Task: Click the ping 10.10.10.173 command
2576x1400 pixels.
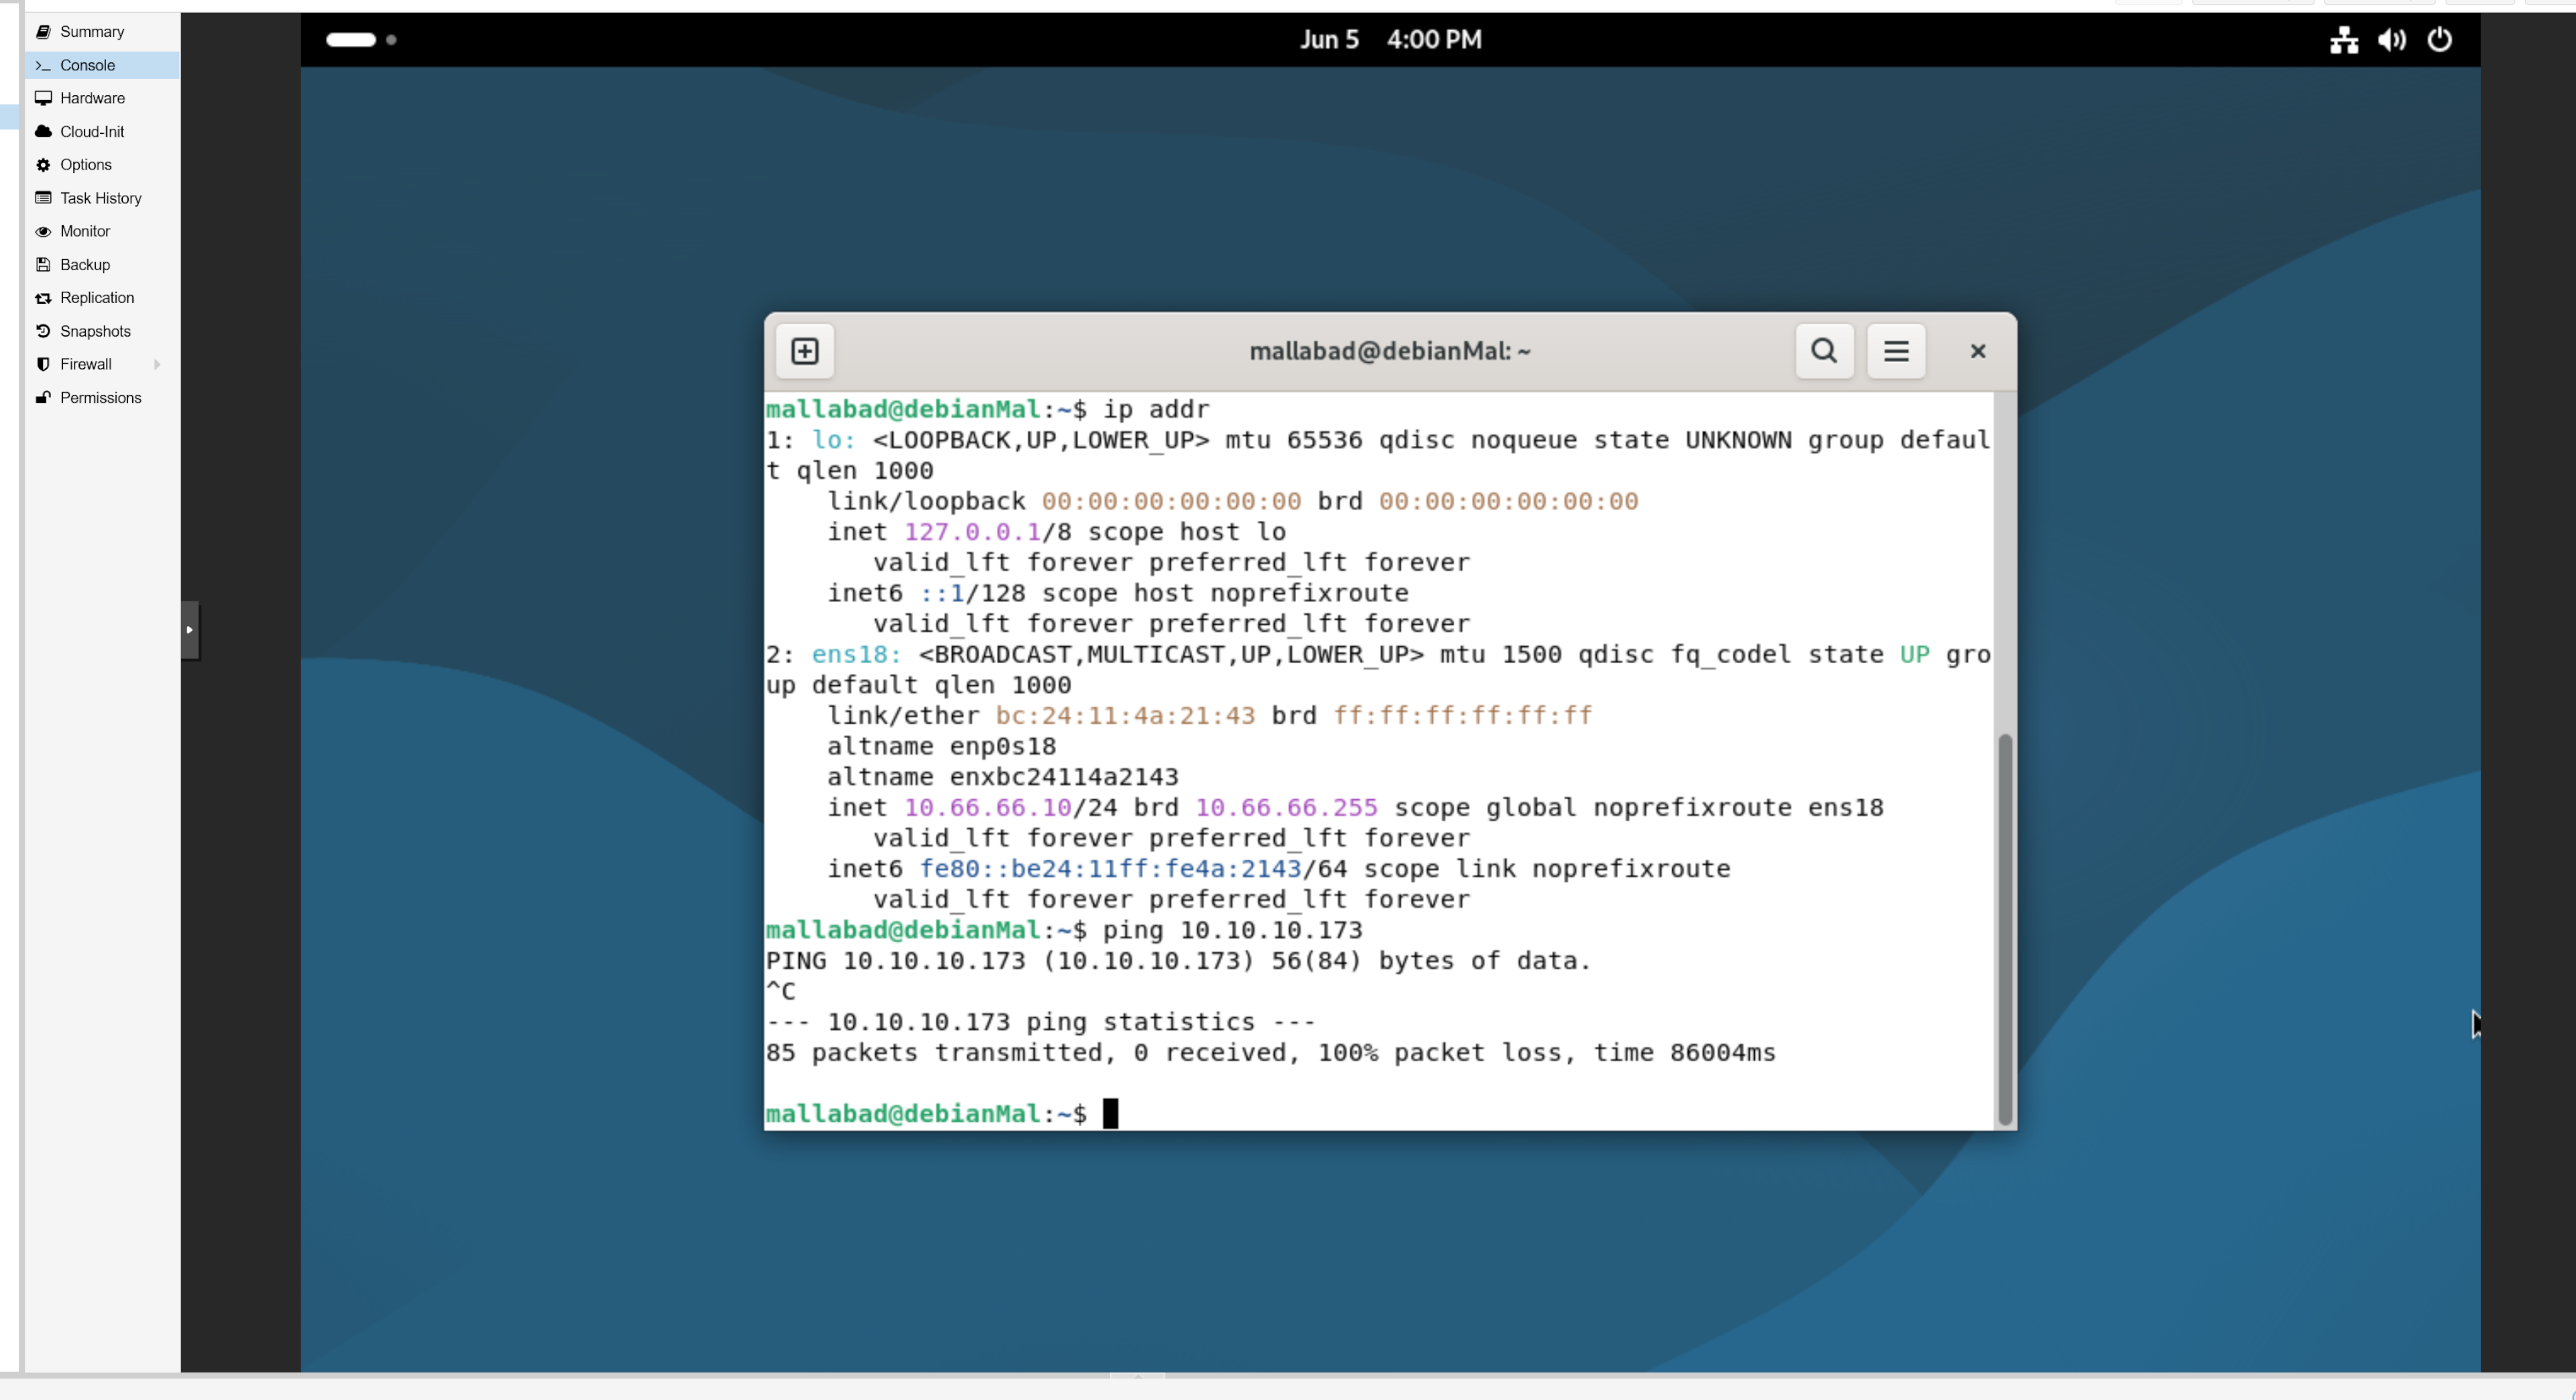Action: click(x=1232, y=931)
